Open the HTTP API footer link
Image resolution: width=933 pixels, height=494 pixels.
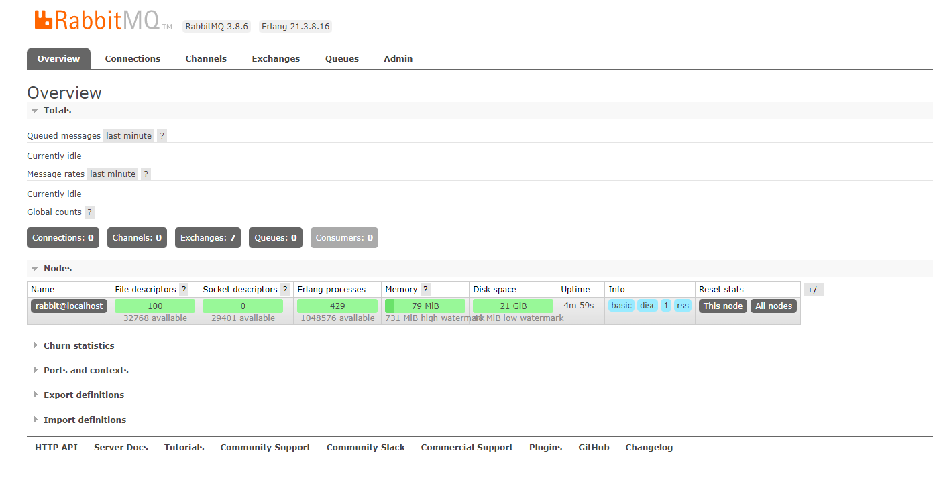[x=56, y=447]
